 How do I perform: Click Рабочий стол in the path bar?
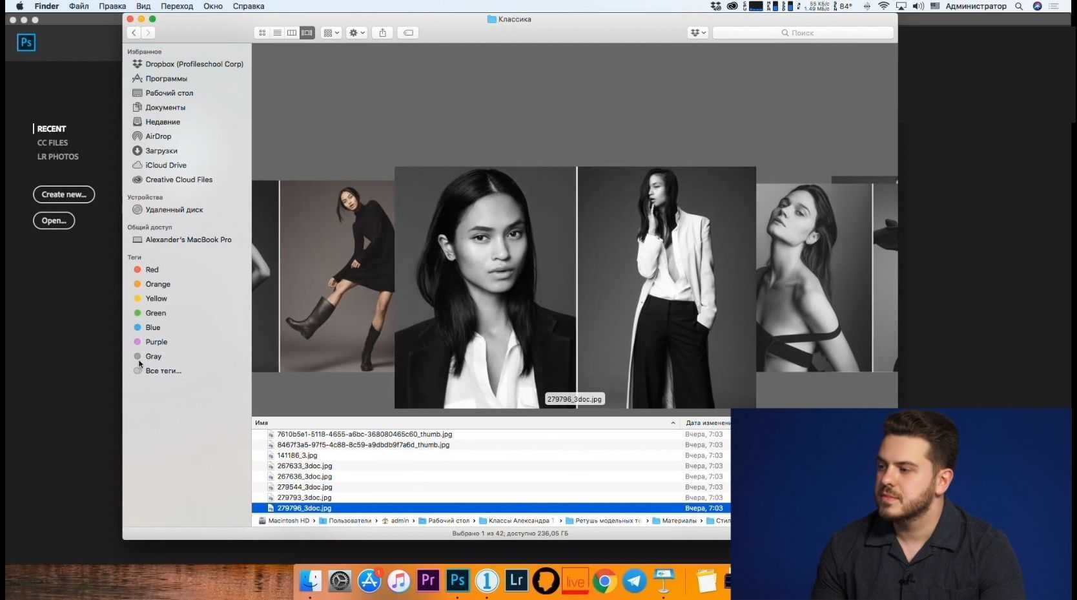pyautogui.click(x=444, y=521)
